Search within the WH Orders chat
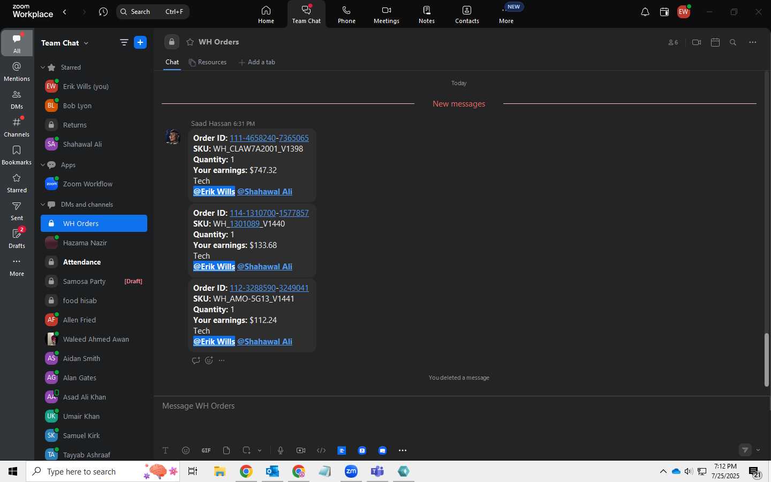This screenshot has width=771, height=482. 733,42
